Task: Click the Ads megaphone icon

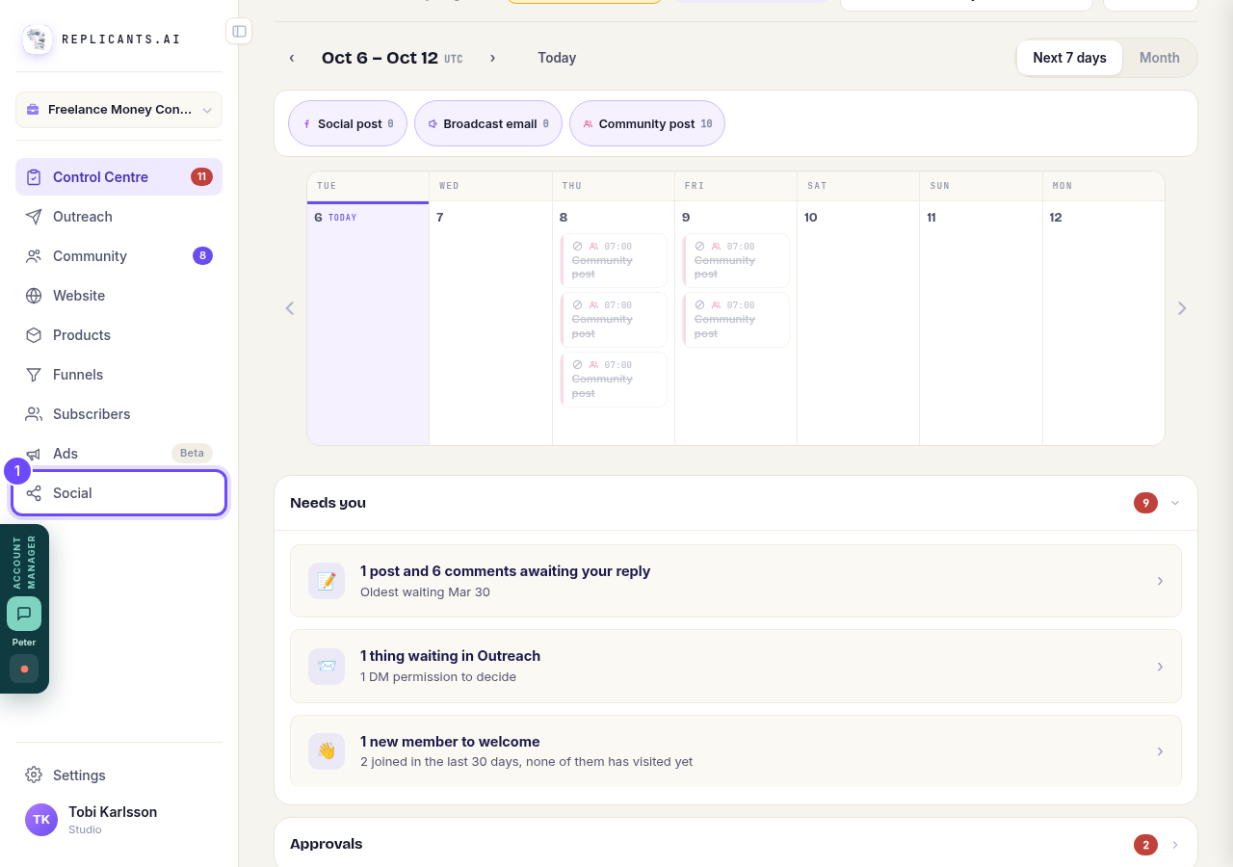Action: pos(34,454)
